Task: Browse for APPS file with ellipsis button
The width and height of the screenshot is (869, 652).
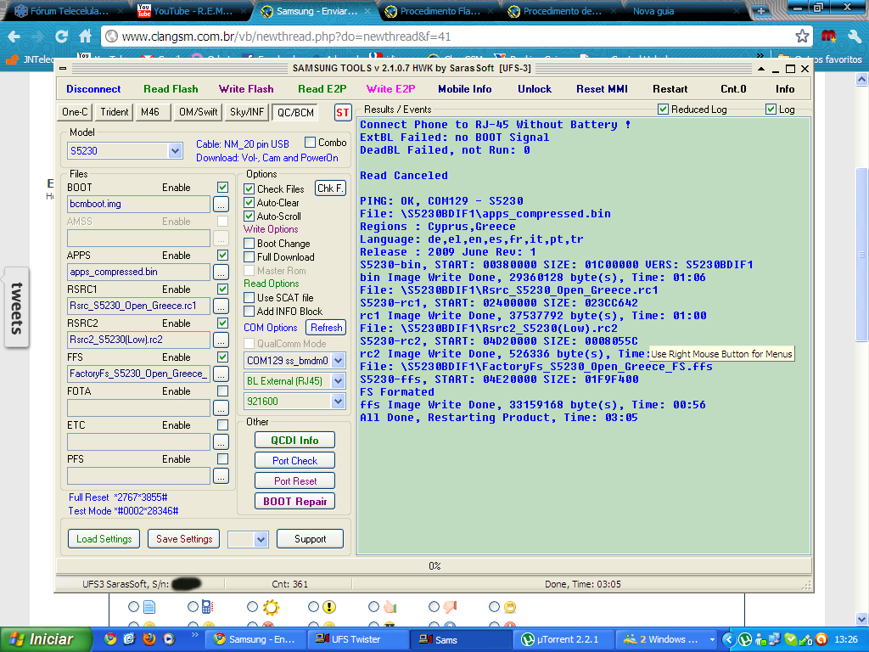Action: [x=221, y=273]
